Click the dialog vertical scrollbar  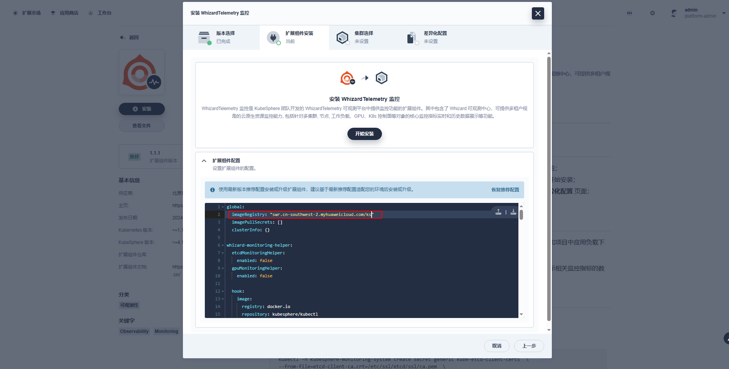(549, 189)
